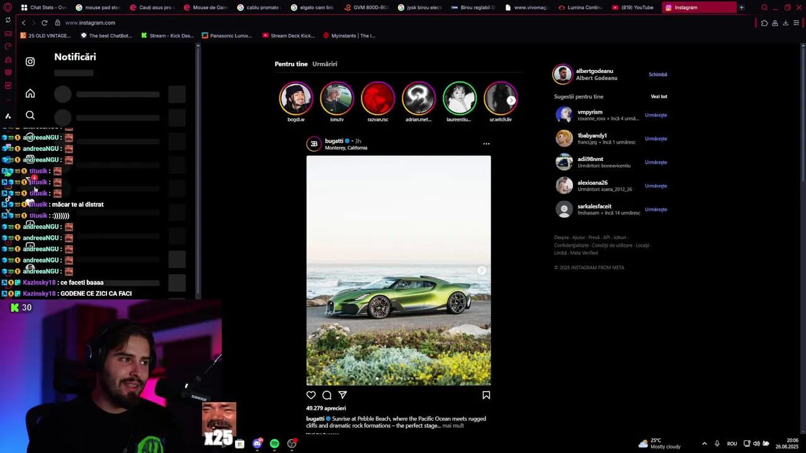Open the Confidențialitate footer link

pyautogui.click(x=571, y=245)
